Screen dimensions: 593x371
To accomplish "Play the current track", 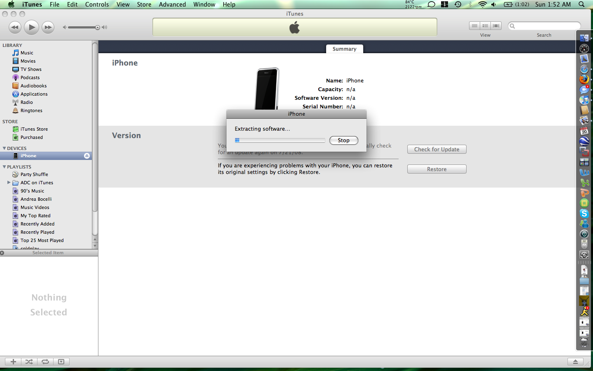I will [31, 27].
